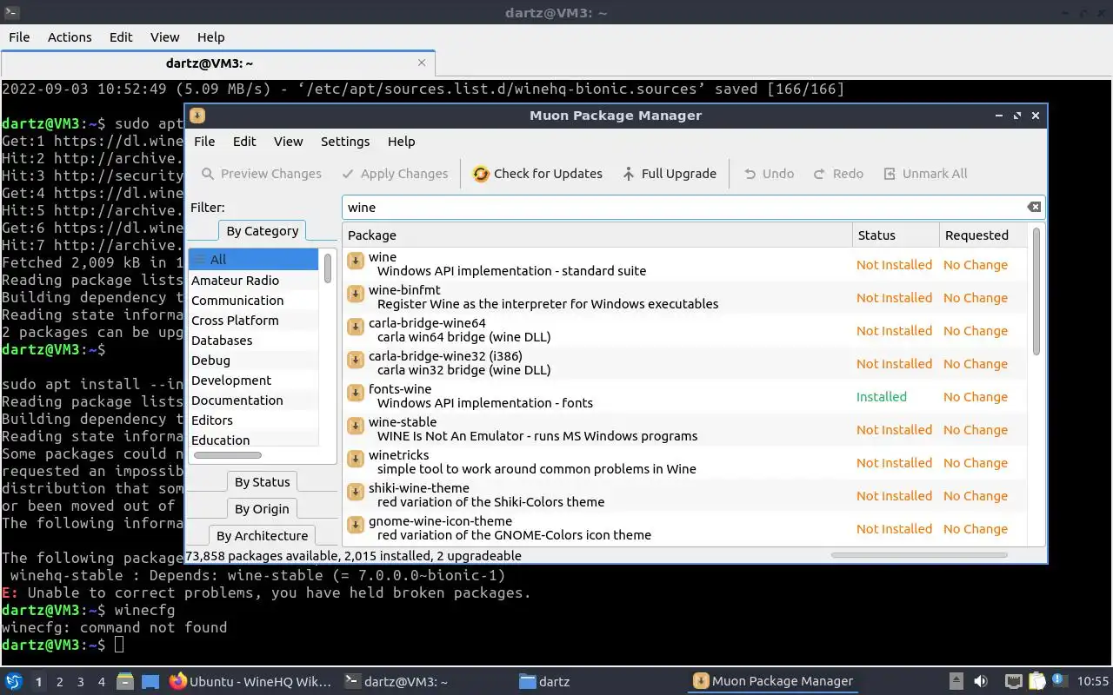Screen dimensions: 1113x695
Task: Click the Installed status of fonts-wine
Action: [x=882, y=397]
